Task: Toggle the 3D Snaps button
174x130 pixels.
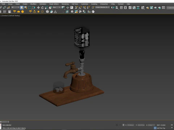Action: 76,8
